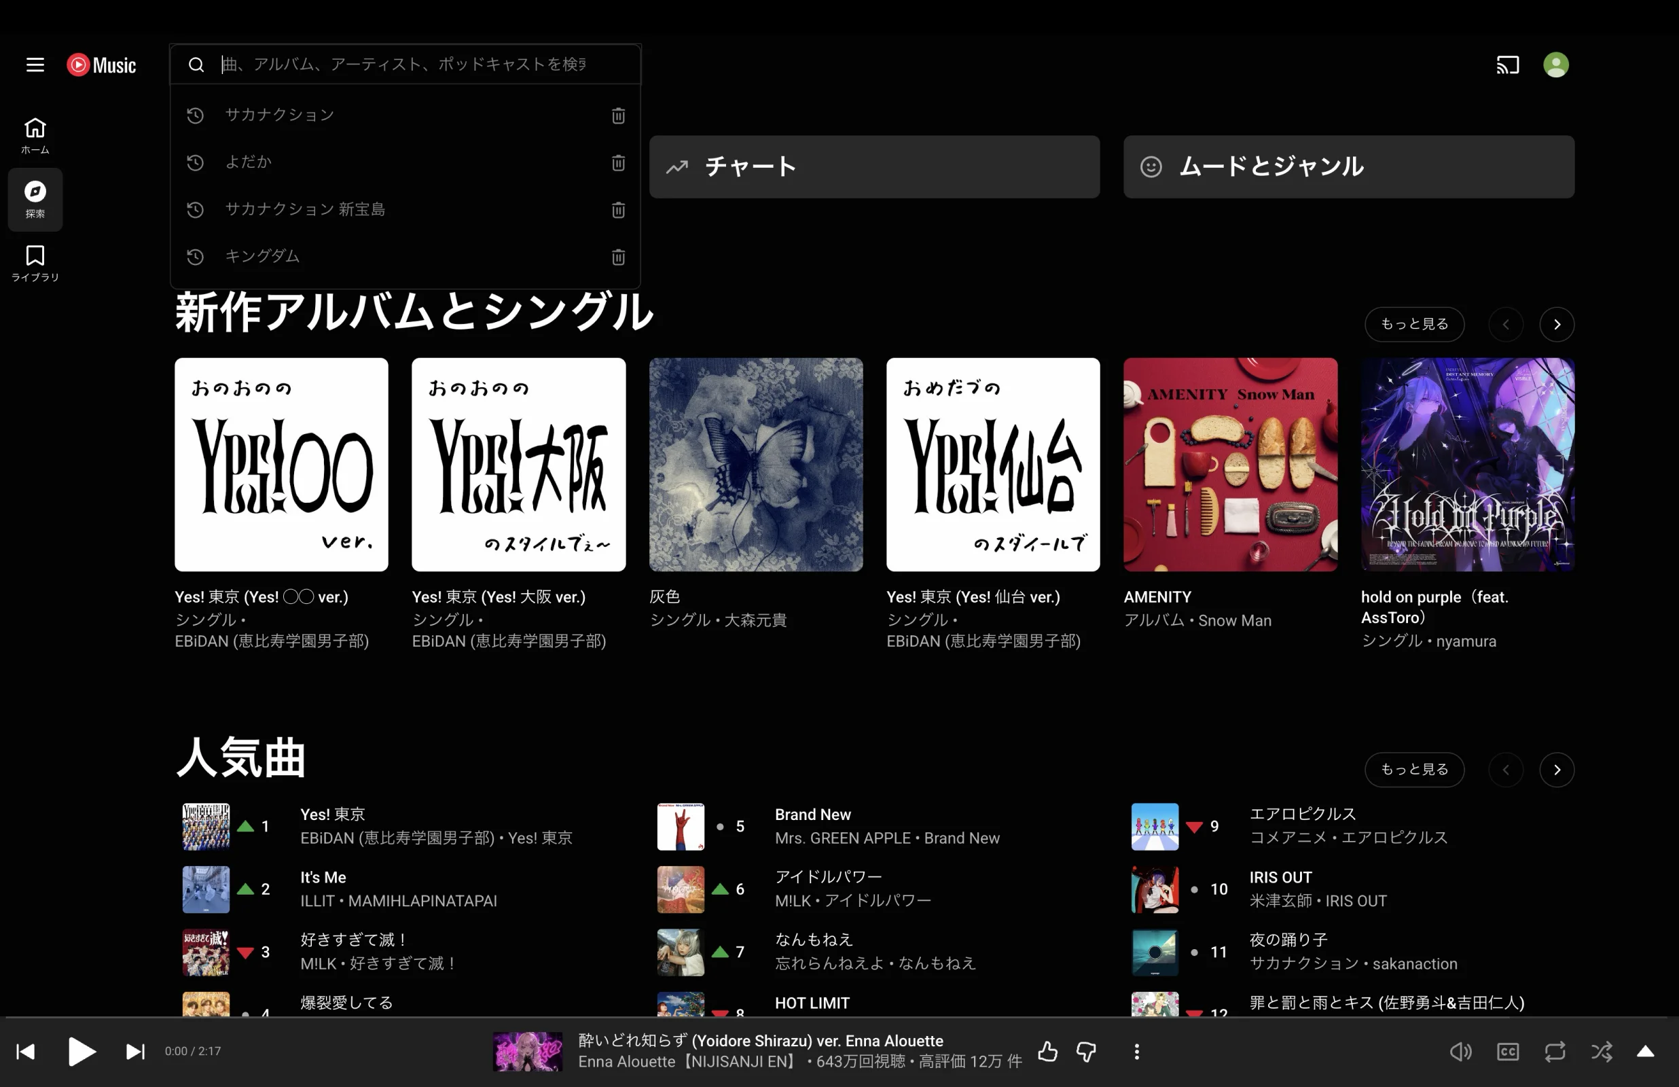This screenshot has width=1679, height=1087.
Task: Open the 灰色 butterfly album cover
Action: 755,465
